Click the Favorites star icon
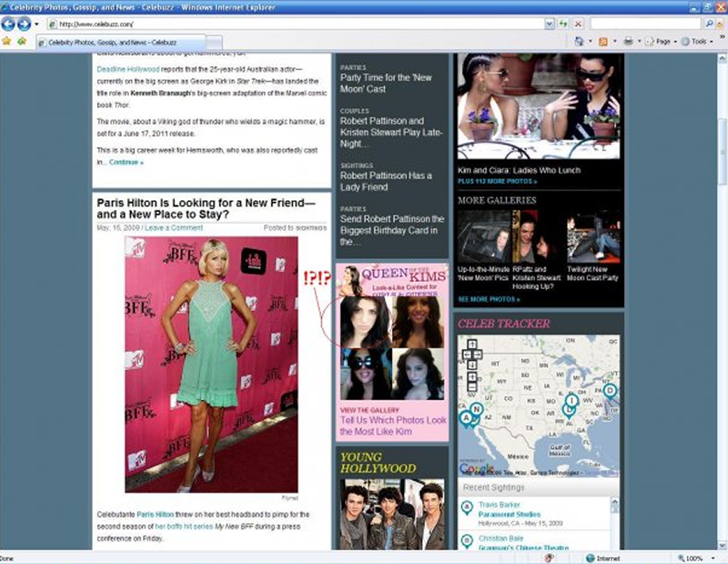The height and width of the screenshot is (564, 728). [x=6, y=41]
